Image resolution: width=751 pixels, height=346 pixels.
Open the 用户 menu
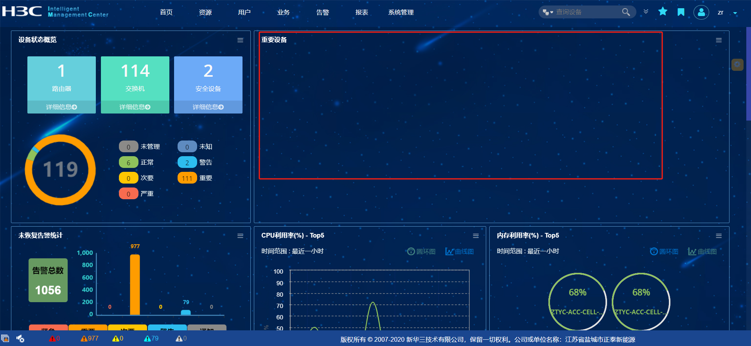(x=244, y=12)
